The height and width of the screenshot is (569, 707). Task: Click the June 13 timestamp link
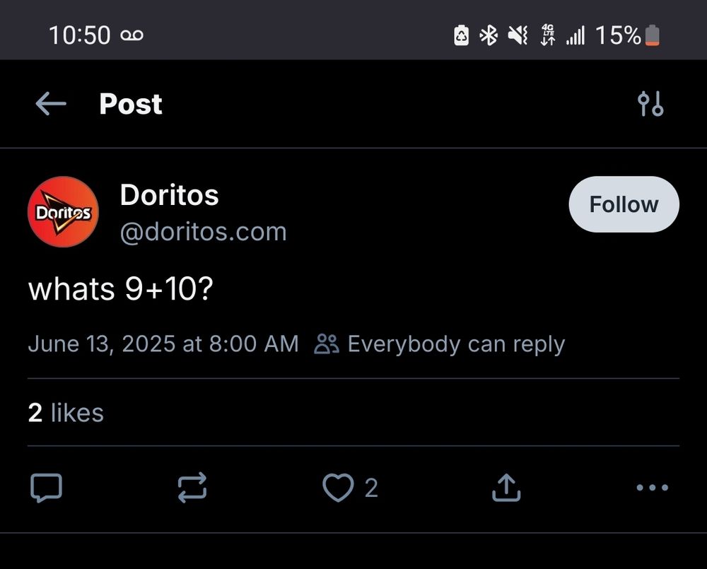pyautogui.click(x=163, y=344)
